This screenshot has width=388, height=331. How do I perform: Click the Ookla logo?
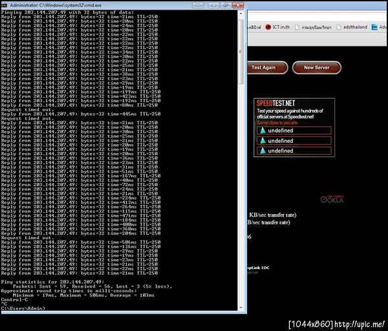[332, 199]
